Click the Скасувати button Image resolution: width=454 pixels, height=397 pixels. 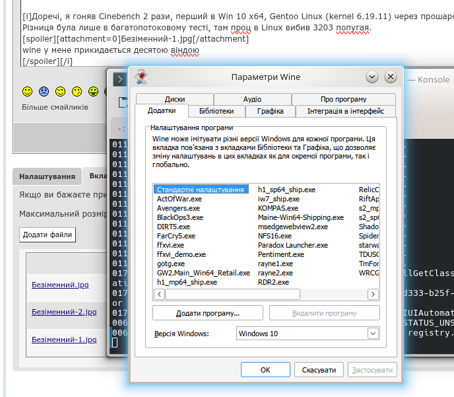[319, 370]
